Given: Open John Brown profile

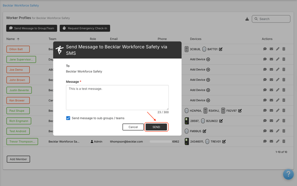Looking at the screenshot, I should click(x=18, y=80).
